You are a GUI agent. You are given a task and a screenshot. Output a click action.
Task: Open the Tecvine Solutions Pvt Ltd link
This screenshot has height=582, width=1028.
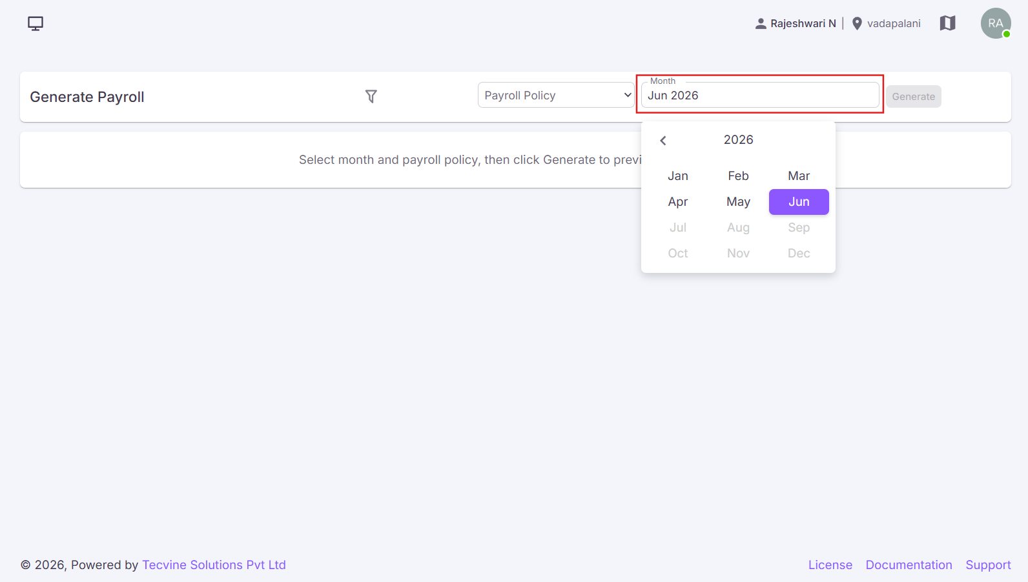click(214, 565)
